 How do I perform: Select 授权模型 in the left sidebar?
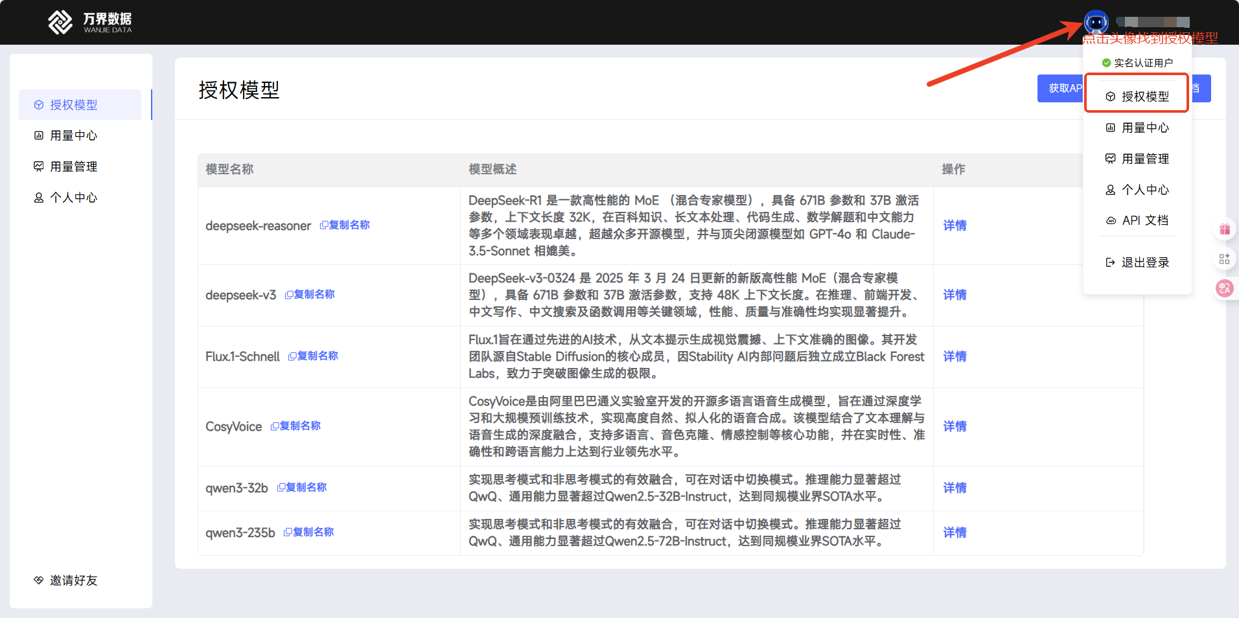click(x=80, y=105)
